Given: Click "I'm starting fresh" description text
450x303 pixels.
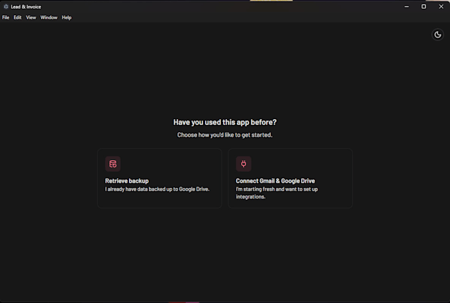Looking at the screenshot, I should tap(277, 193).
